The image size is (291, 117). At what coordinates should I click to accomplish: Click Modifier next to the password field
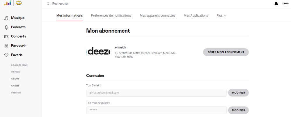pyautogui.click(x=238, y=110)
